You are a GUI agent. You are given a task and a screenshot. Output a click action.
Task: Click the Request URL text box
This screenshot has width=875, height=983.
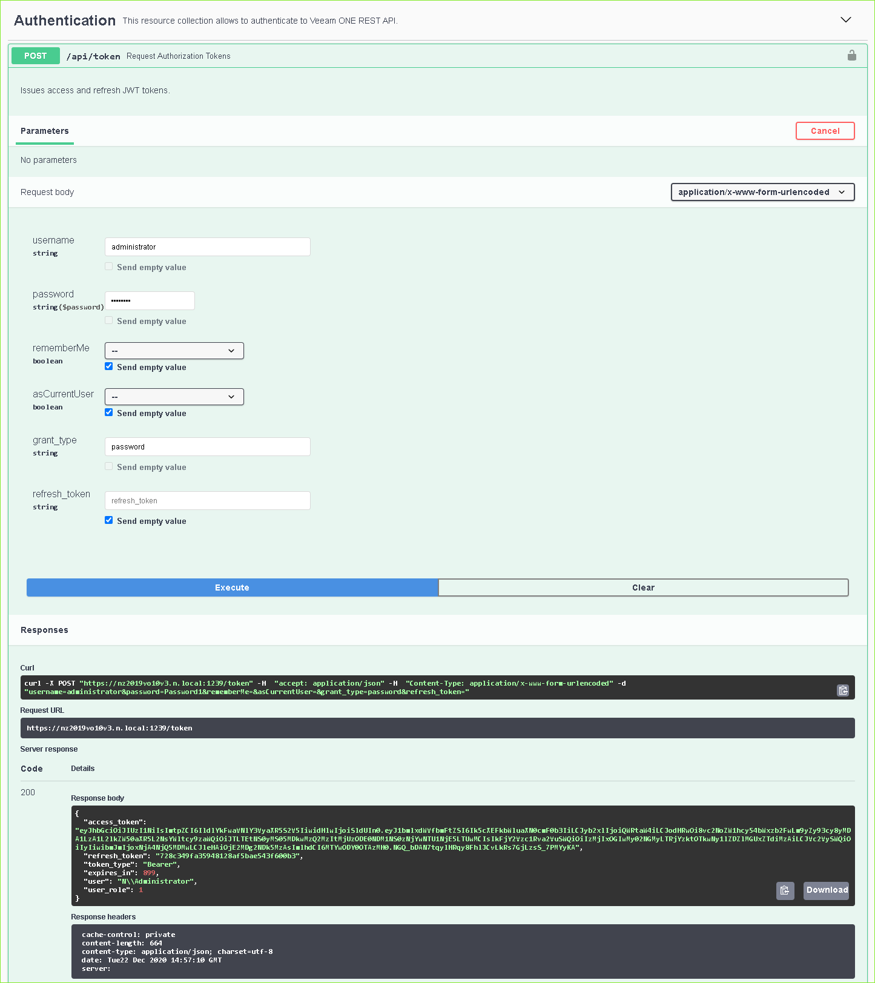point(437,728)
